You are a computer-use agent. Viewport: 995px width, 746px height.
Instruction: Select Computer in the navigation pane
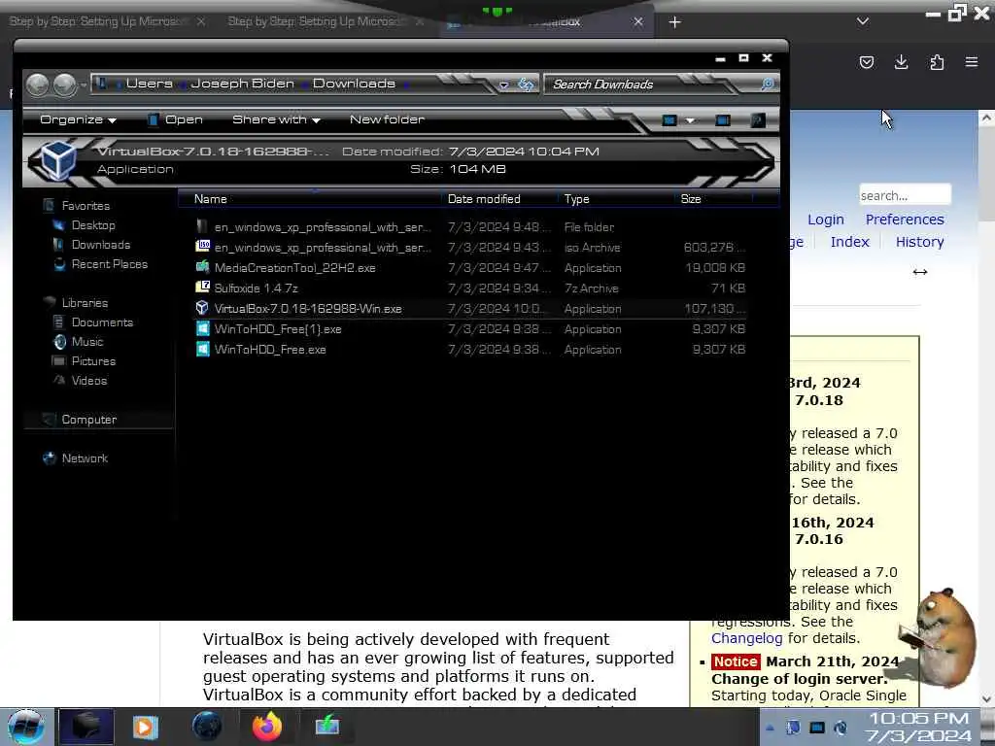pos(88,420)
